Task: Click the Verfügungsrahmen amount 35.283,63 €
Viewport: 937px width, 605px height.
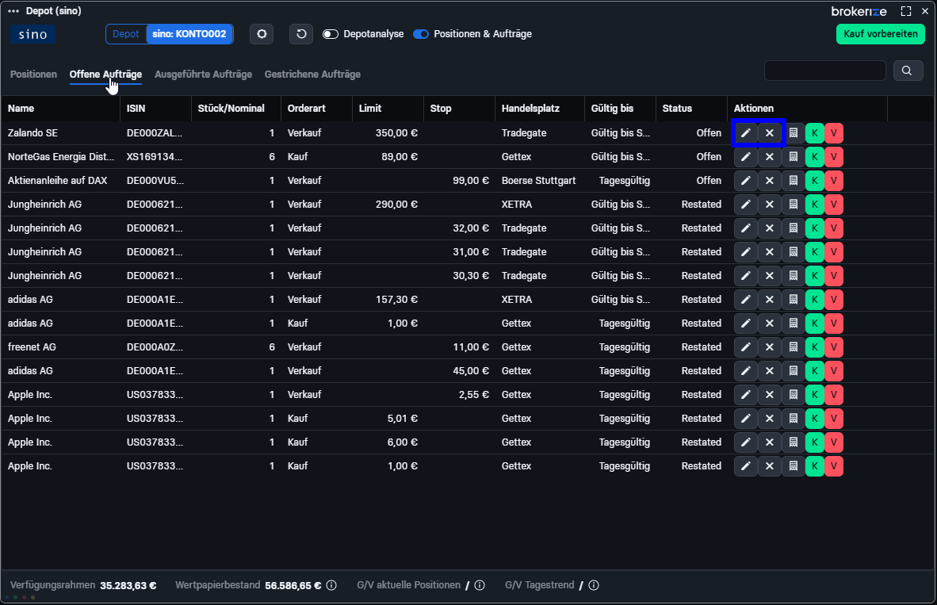Action: point(128,586)
